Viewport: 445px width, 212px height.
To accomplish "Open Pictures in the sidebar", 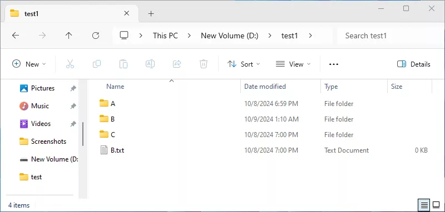I will [43, 88].
